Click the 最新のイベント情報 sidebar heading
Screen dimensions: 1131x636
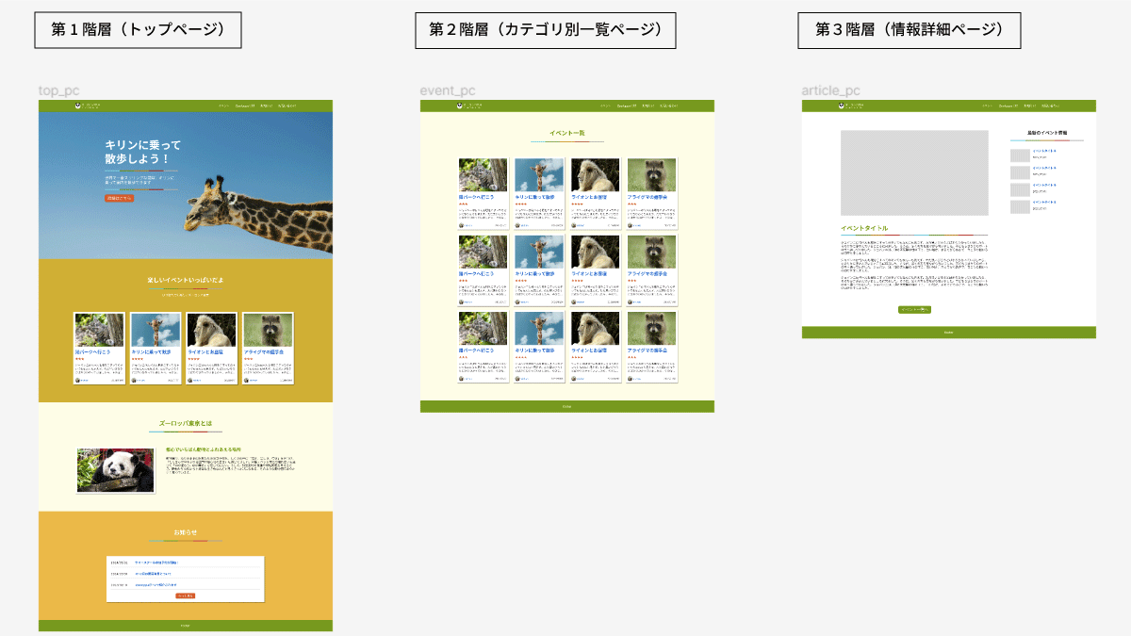click(x=1047, y=133)
